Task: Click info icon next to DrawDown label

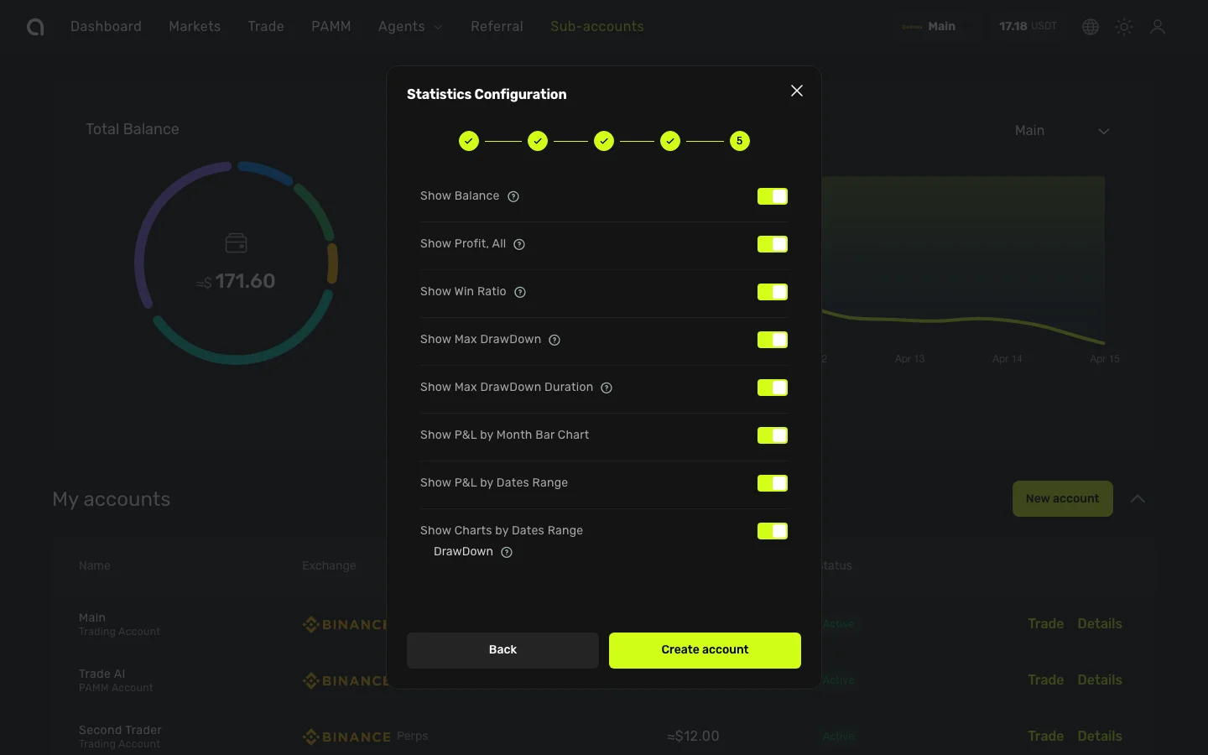Action: pyautogui.click(x=507, y=552)
